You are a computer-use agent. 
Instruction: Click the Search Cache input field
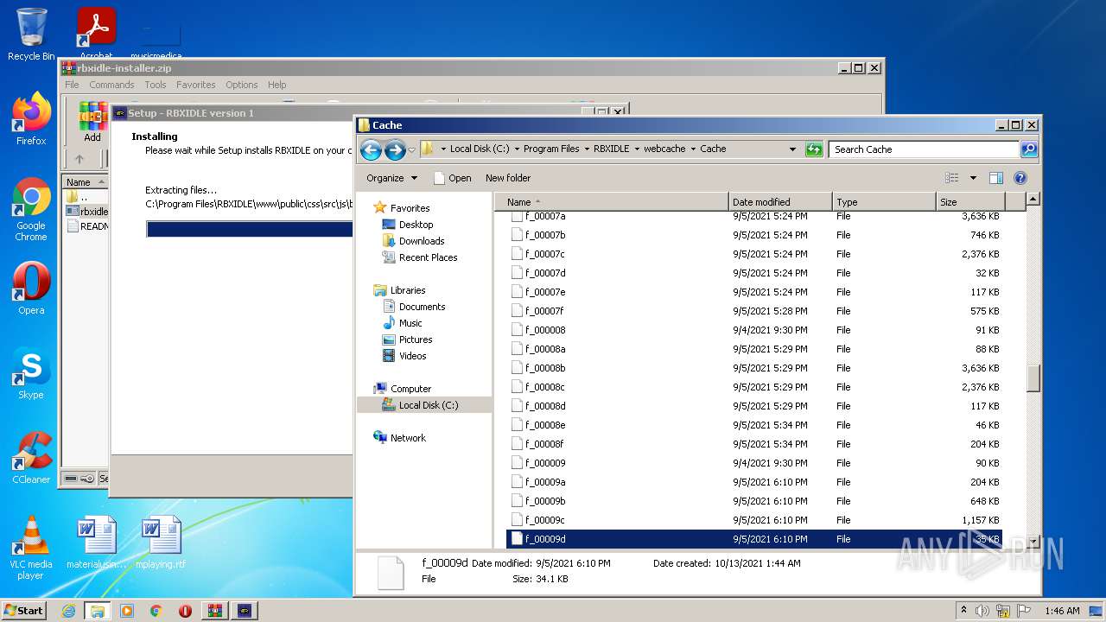point(924,149)
